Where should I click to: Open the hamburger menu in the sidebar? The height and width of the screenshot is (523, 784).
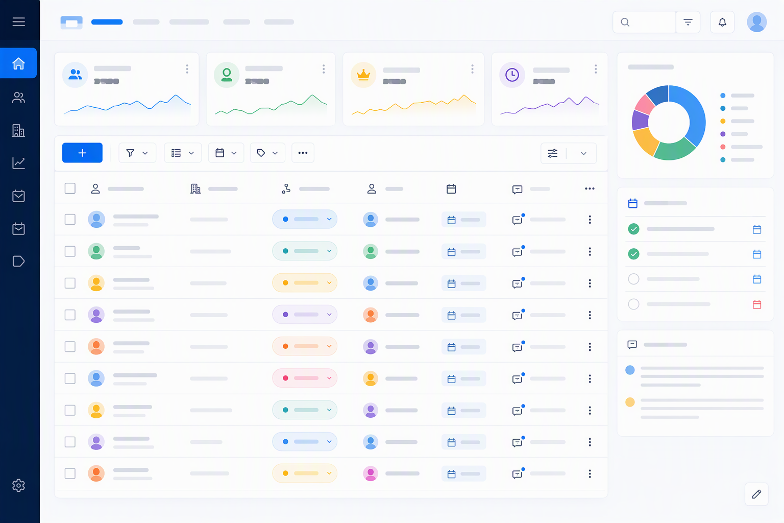click(19, 21)
